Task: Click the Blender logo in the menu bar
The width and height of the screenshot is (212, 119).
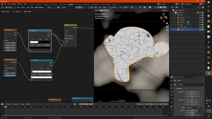Action: [x=2, y=4]
